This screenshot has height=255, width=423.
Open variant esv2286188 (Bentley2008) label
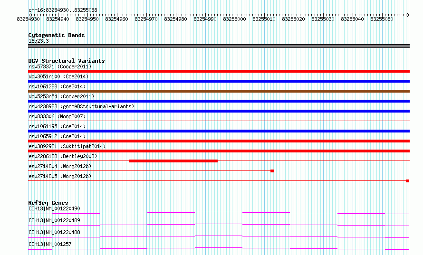click(x=63, y=156)
